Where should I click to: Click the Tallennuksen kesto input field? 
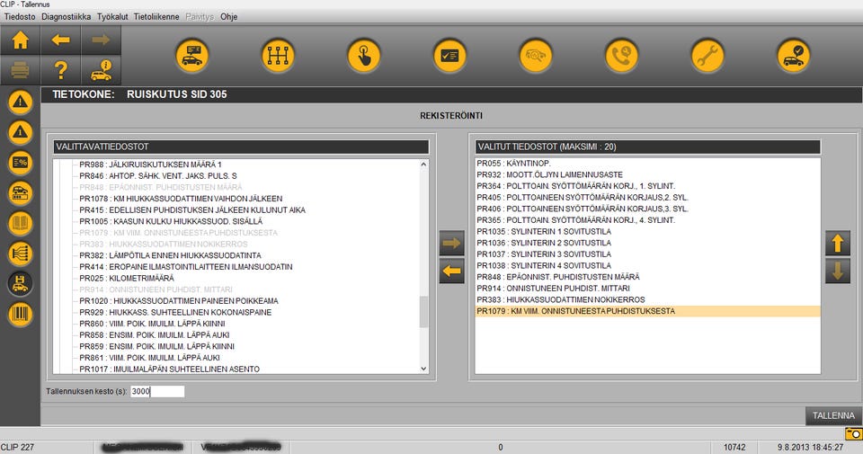(x=157, y=391)
